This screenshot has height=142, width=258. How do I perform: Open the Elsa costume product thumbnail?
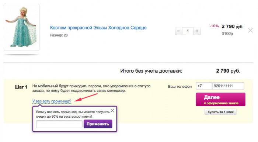pos(21,27)
